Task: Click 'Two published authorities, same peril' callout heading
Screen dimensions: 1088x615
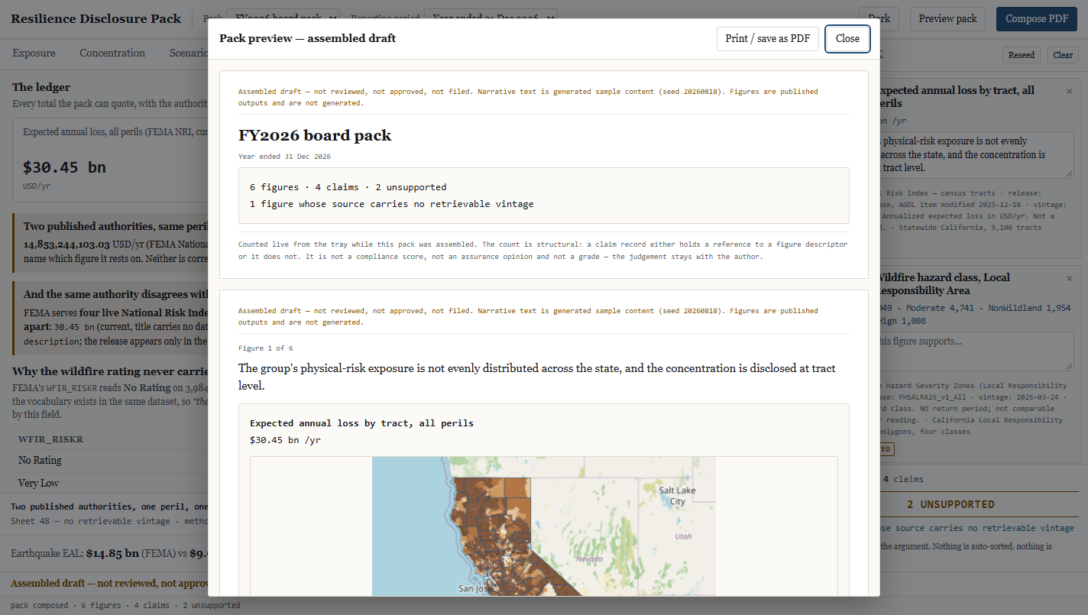Action: click(115, 227)
